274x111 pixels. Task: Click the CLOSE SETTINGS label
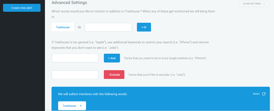[252, 4]
